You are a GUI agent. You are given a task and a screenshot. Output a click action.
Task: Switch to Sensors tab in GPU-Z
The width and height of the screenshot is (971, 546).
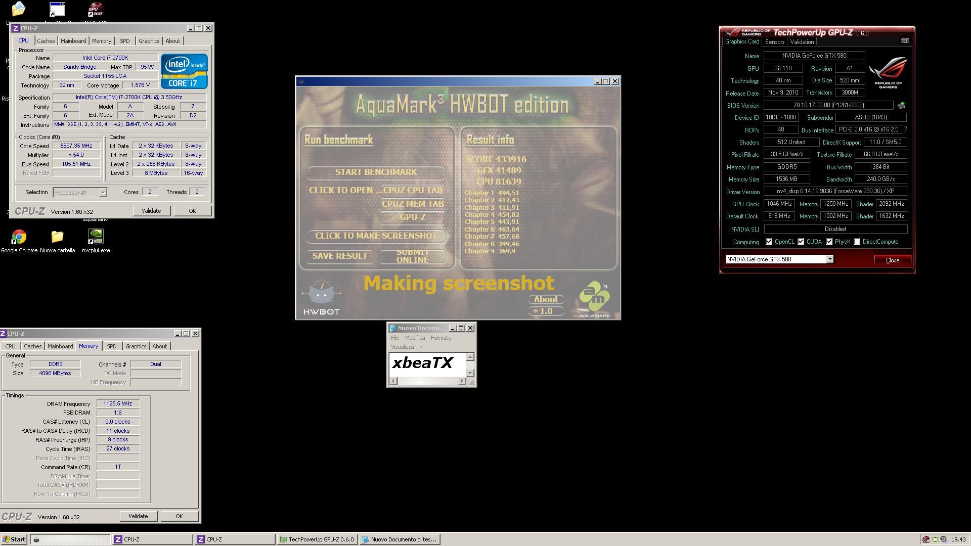(x=774, y=42)
